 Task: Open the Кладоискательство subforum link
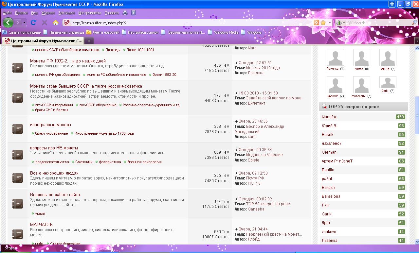click(x=52, y=162)
